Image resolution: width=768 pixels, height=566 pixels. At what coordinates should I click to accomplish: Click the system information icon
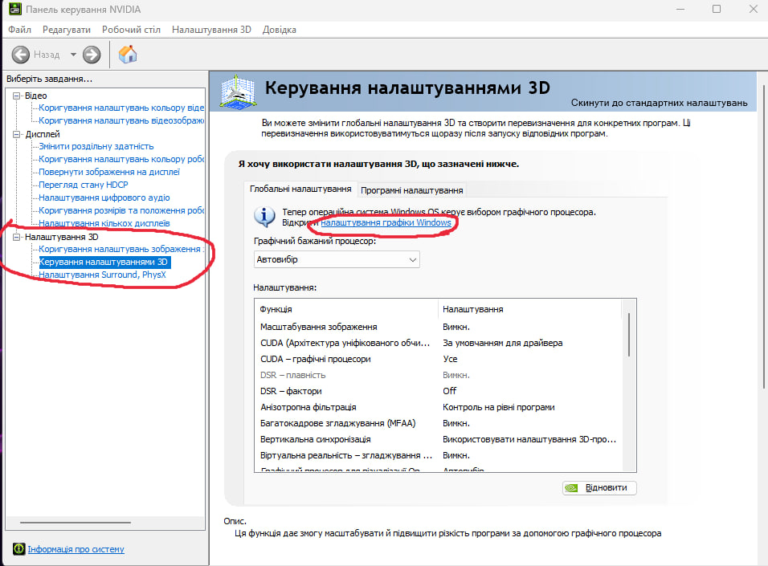[x=18, y=549]
